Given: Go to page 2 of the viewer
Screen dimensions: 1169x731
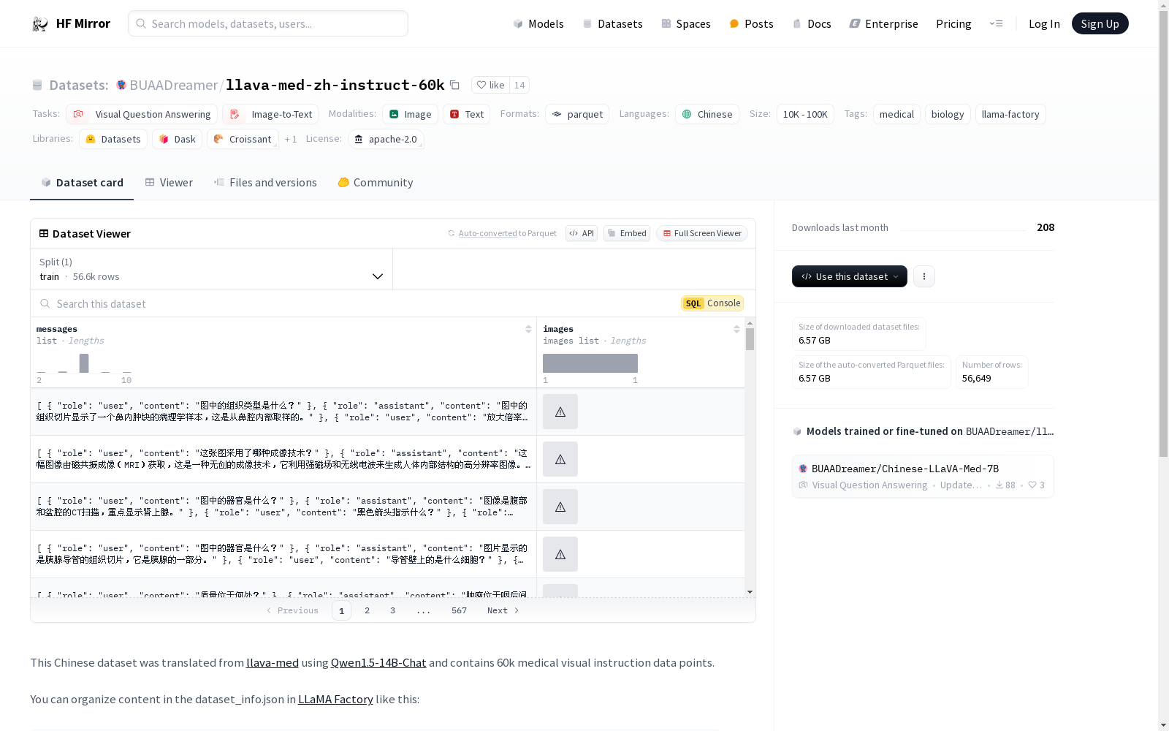Looking at the screenshot, I should click(367, 610).
